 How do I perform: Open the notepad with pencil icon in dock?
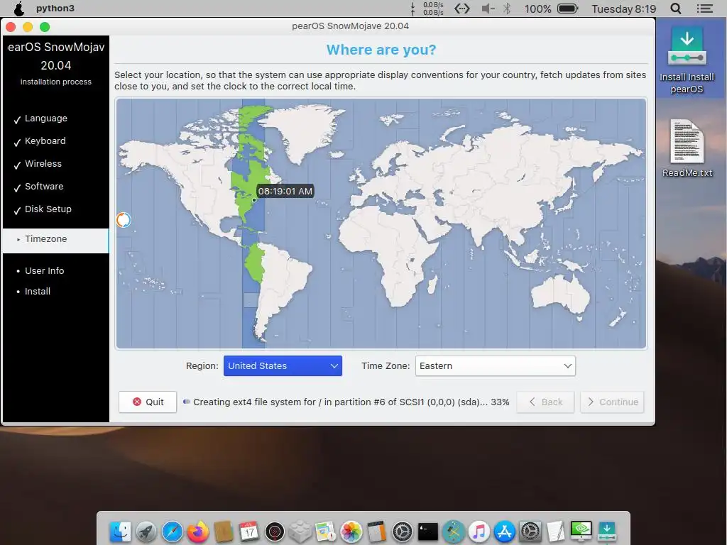click(555, 532)
